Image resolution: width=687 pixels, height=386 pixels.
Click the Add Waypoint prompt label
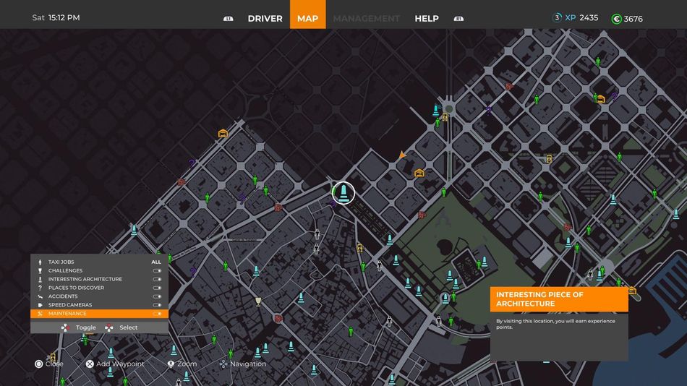120,364
